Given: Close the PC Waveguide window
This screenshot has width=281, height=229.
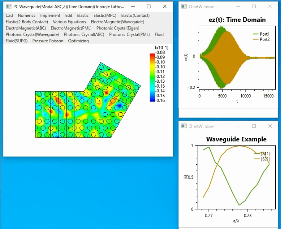Looking at the screenshot, I should point(165,7).
